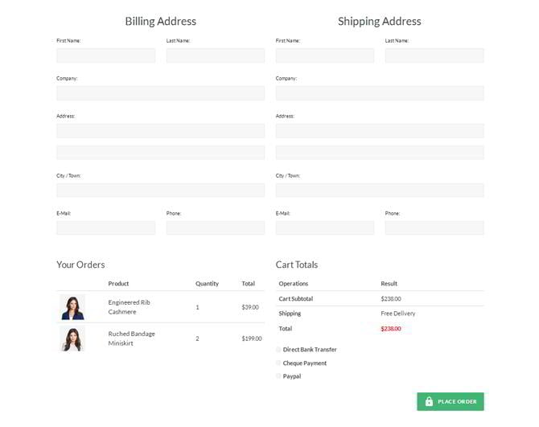The width and height of the screenshot is (539, 427).
Task: Click the Engineered Rib Cashmere product name
Action: click(x=129, y=307)
